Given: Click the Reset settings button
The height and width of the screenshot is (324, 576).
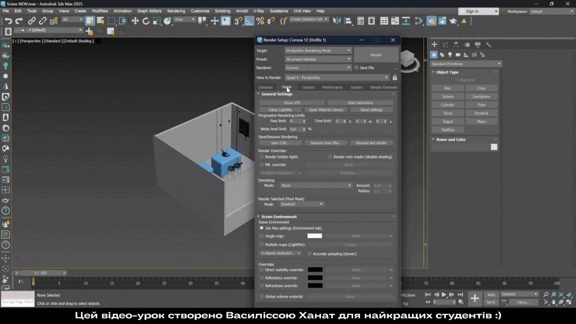Looking at the screenshot, I should [371, 110].
